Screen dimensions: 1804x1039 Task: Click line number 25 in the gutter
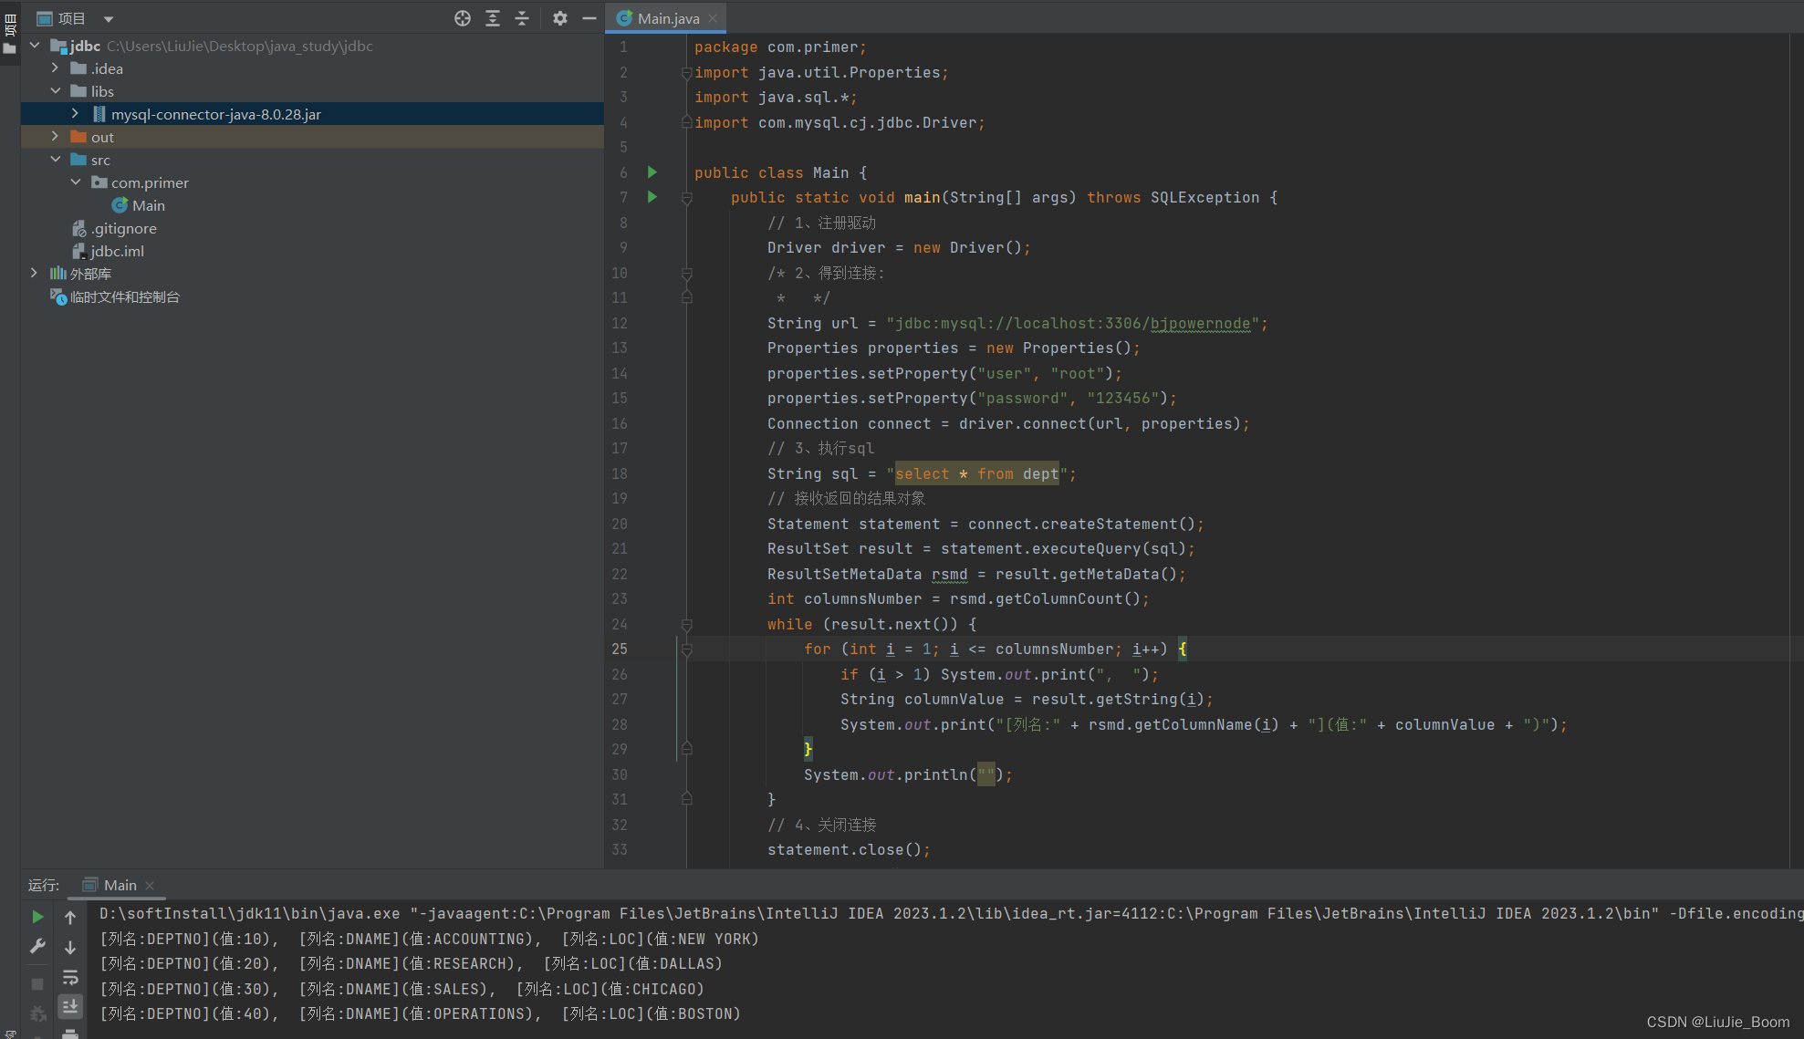click(x=620, y=649)
